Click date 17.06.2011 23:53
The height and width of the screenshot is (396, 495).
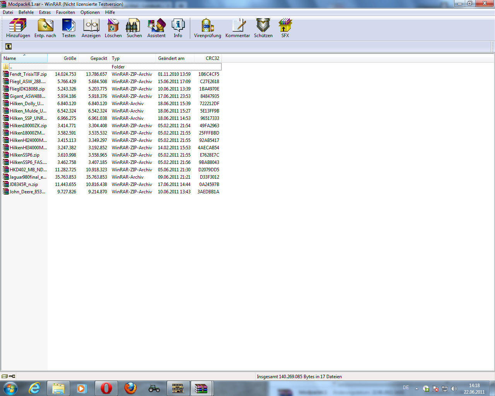click(x=174, y=96)
